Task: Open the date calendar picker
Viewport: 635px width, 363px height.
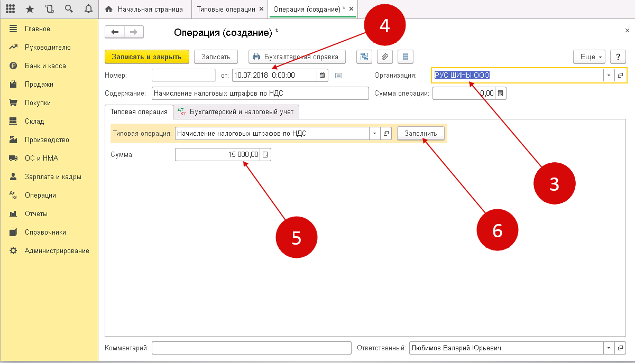Action: click(323, 75)
